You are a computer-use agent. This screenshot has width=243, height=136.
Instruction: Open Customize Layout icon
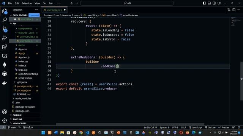(219, 3)
